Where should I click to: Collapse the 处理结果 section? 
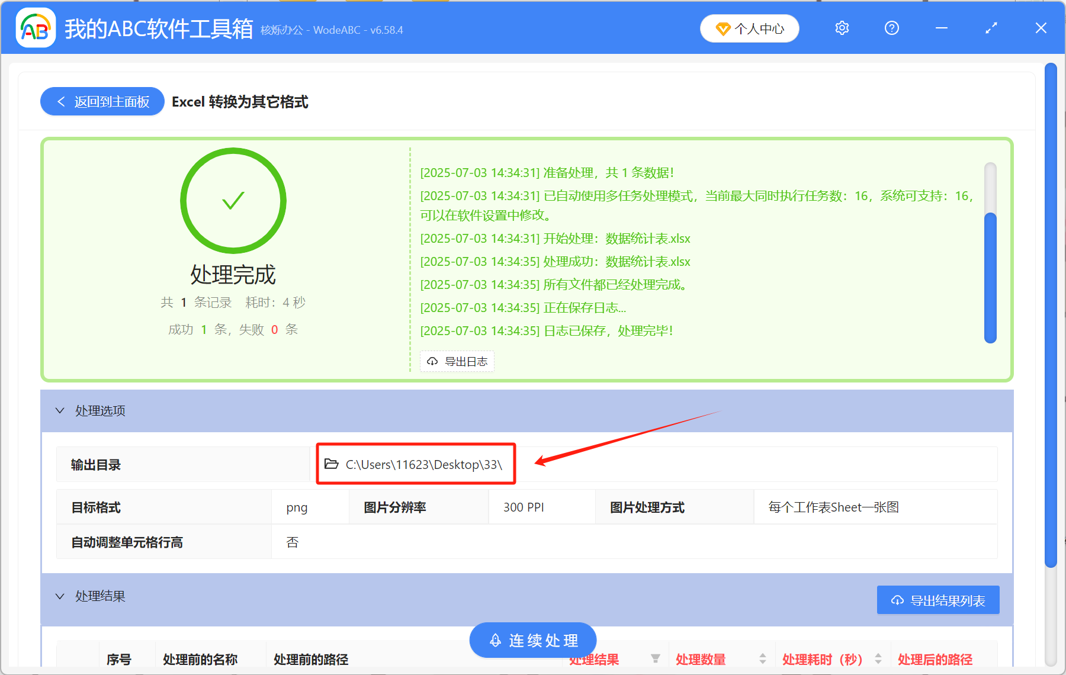tap(59, 596)
